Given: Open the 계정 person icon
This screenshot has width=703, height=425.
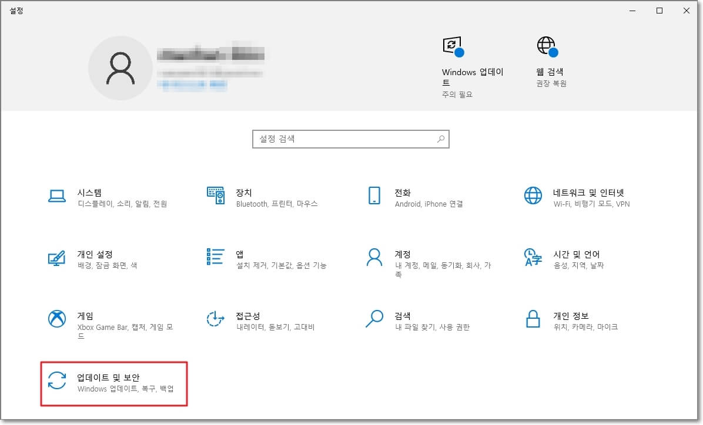Looking at the screenshot, I should (x=374, y=258).
